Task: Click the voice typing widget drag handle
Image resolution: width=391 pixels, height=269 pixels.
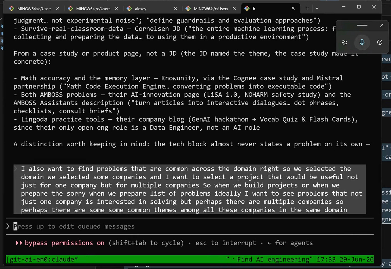Action: click(x=362, y=25)
